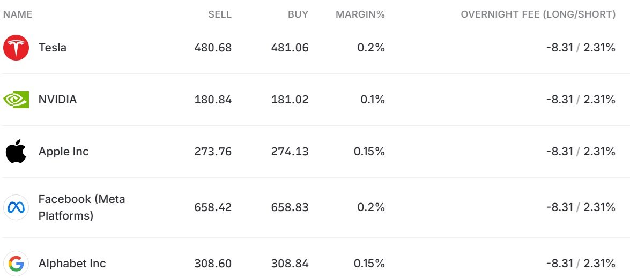The height and width of the screenshot is (278, 630).
Task: Sort by the BUY column header
Action: (x=298, y=14)
